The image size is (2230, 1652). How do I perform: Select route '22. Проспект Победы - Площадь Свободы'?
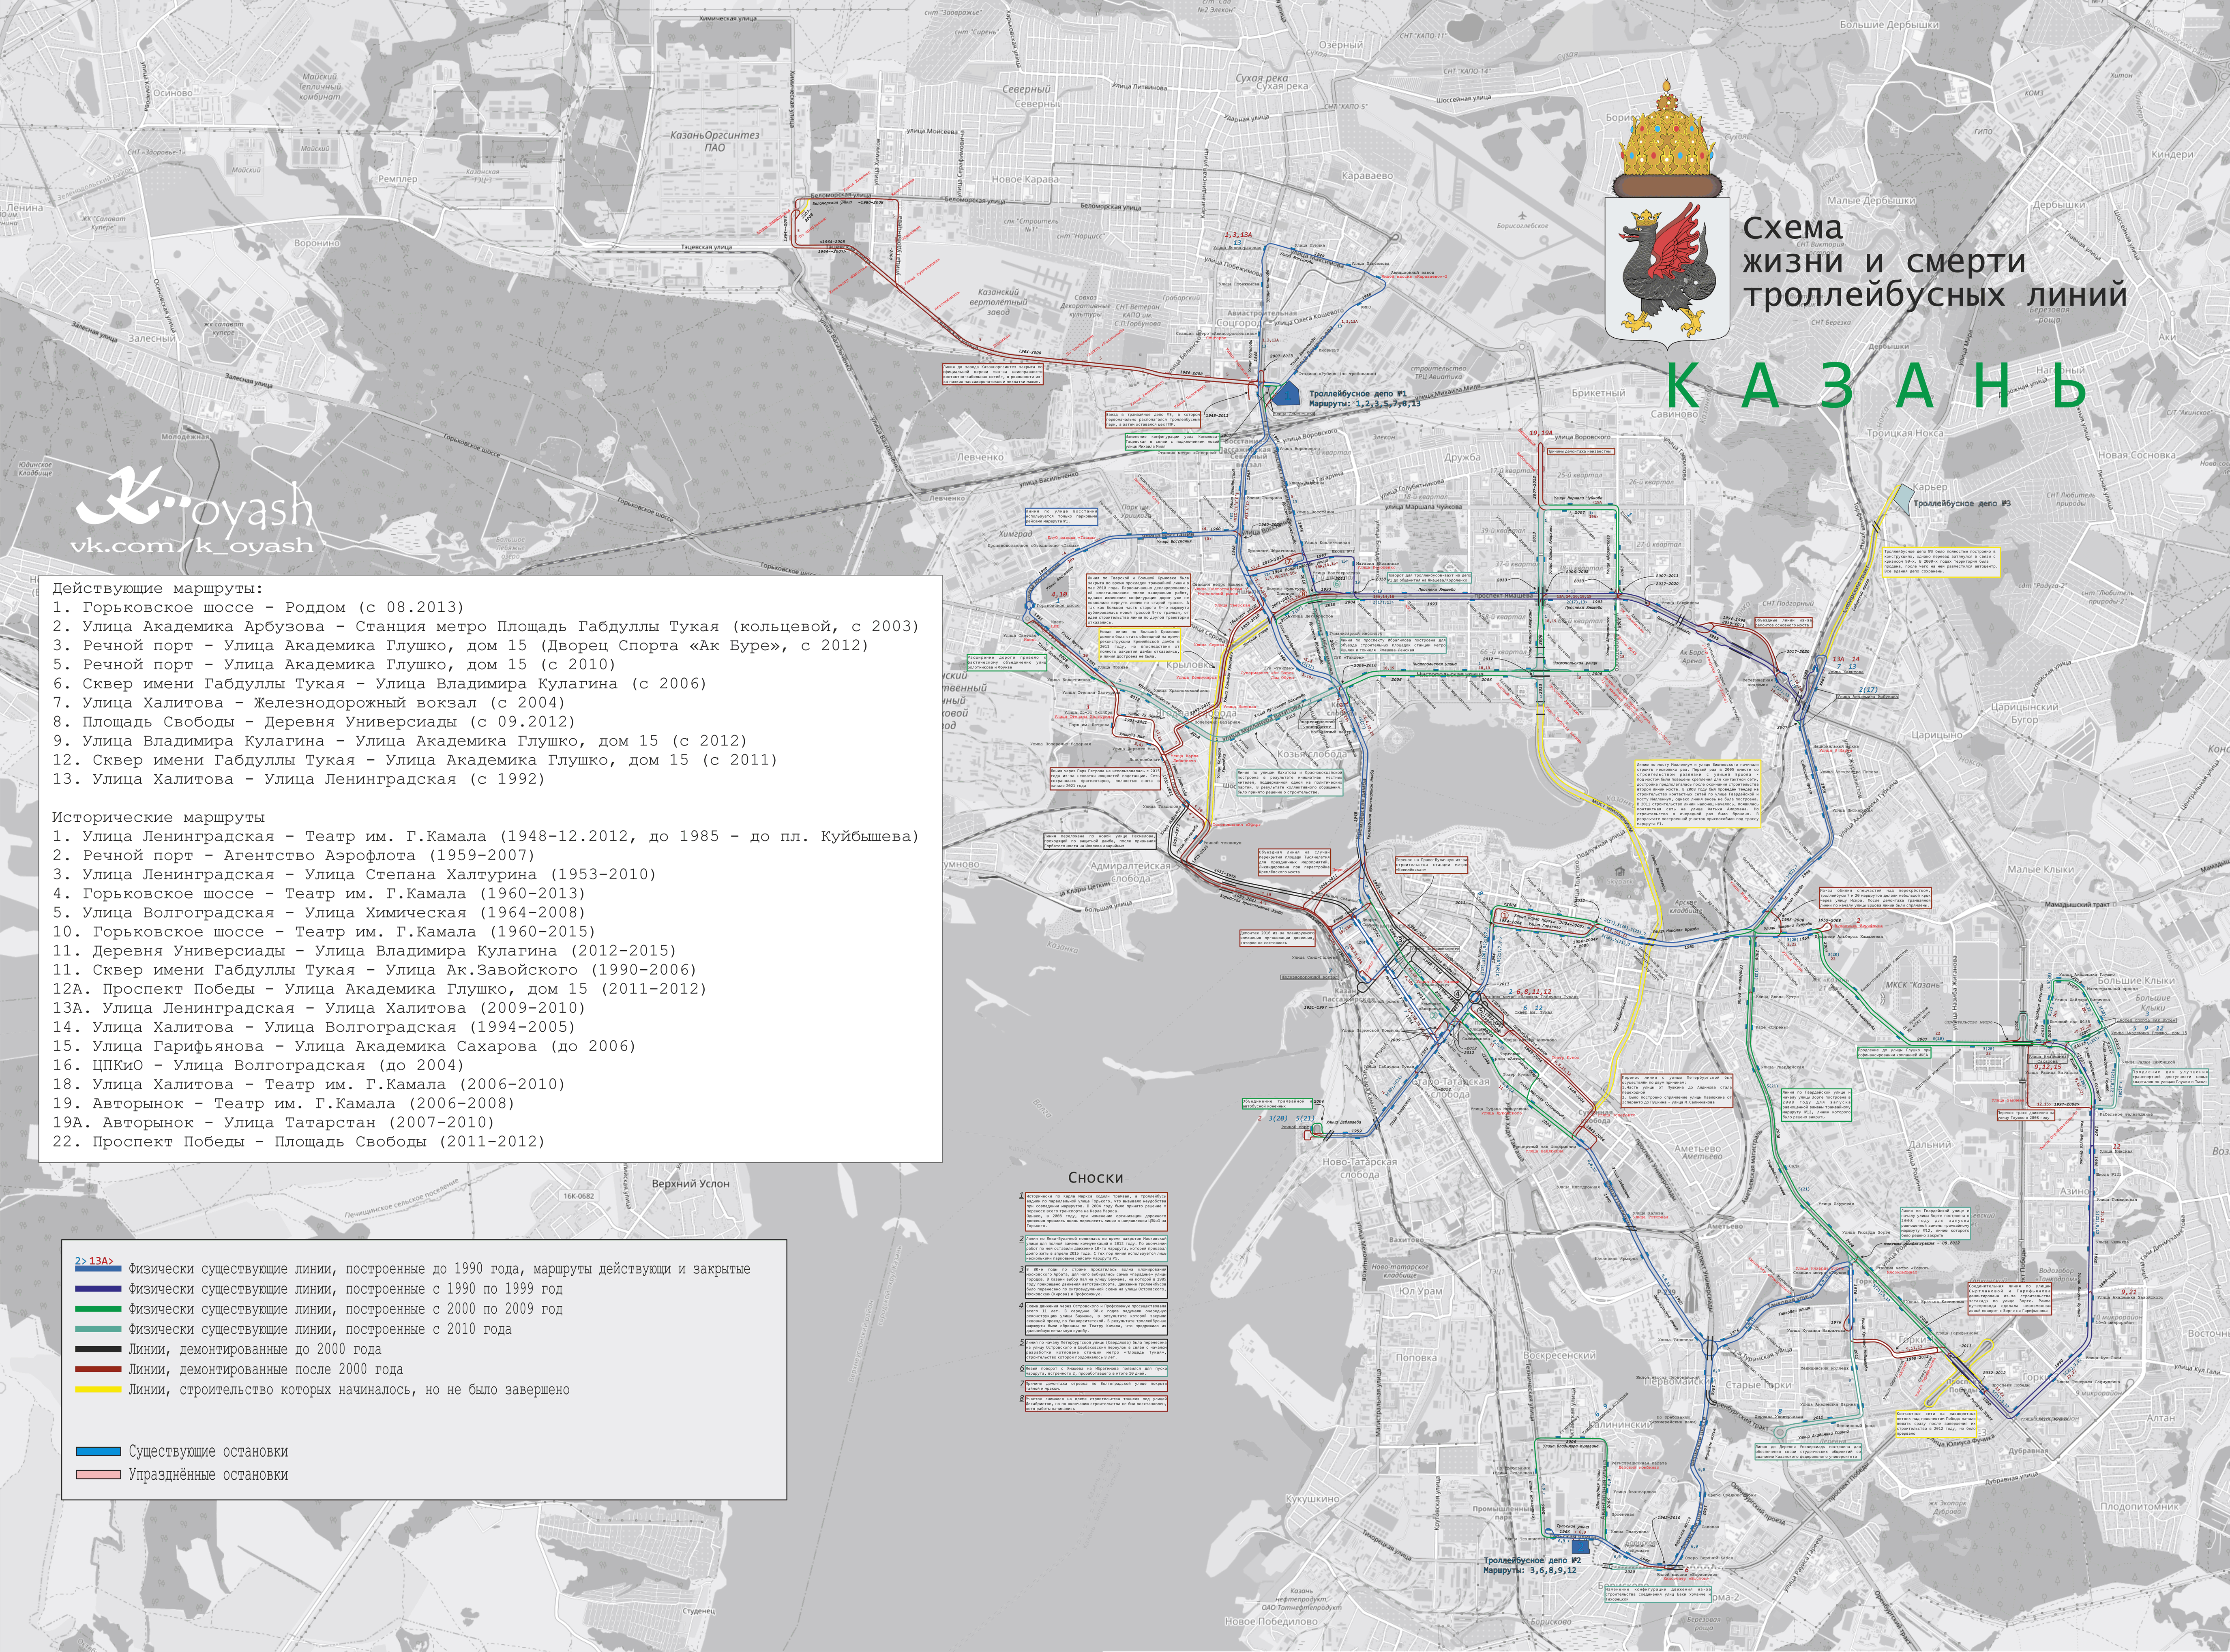(299, 1142)
